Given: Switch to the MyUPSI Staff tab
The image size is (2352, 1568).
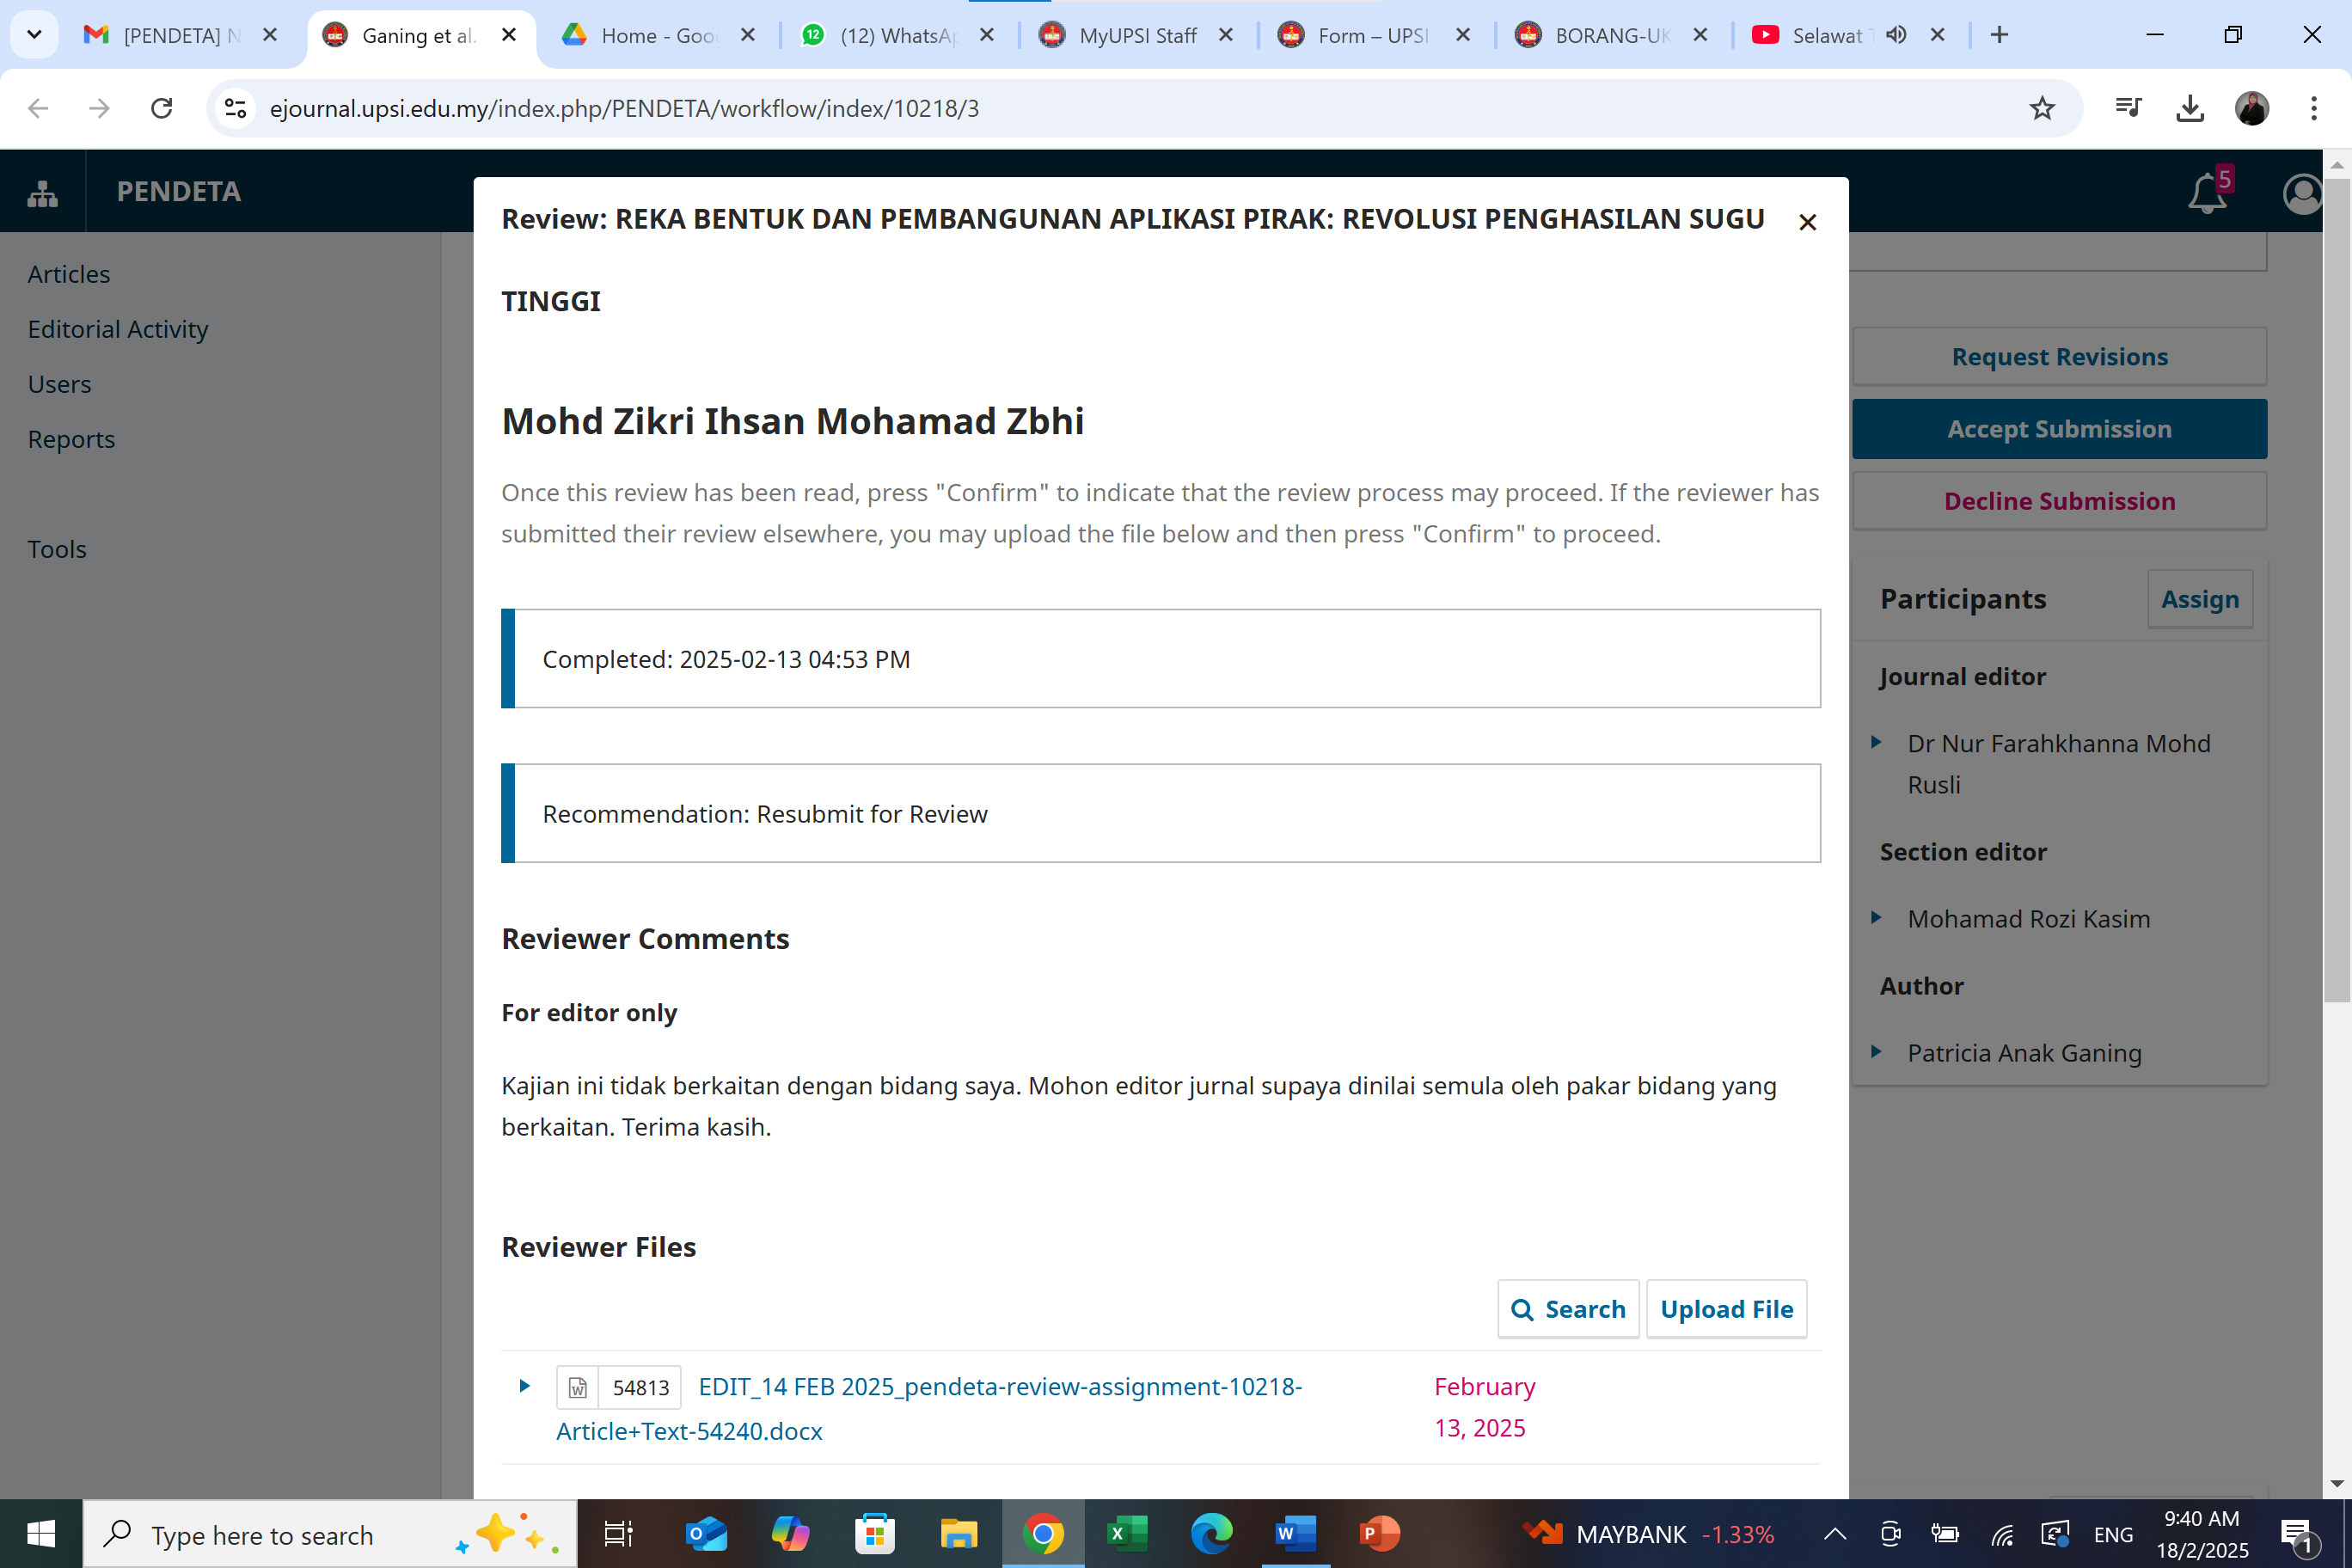Looking at the screenshot, I should click(1137, 35).
